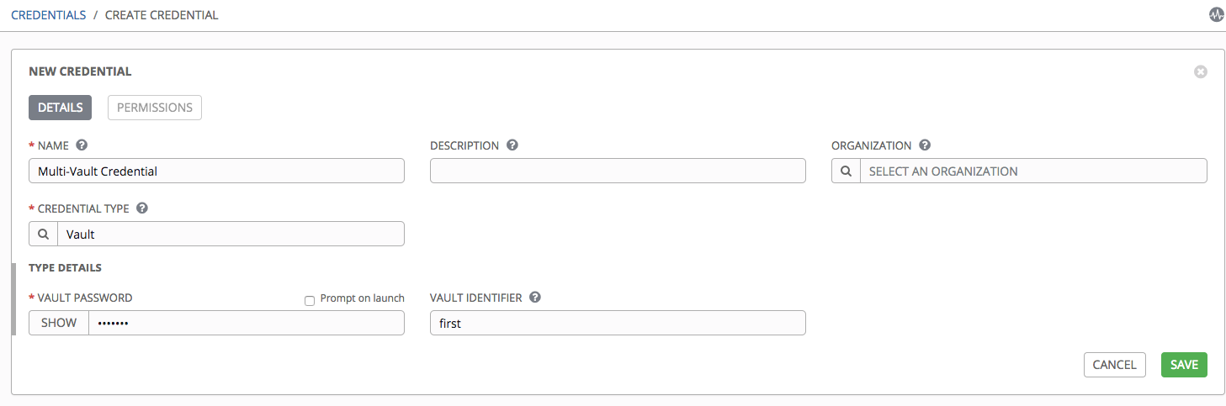The height and width of the screenshot is (406, 1226).
Task: Click the Name input field
Action: pos(216,171)
